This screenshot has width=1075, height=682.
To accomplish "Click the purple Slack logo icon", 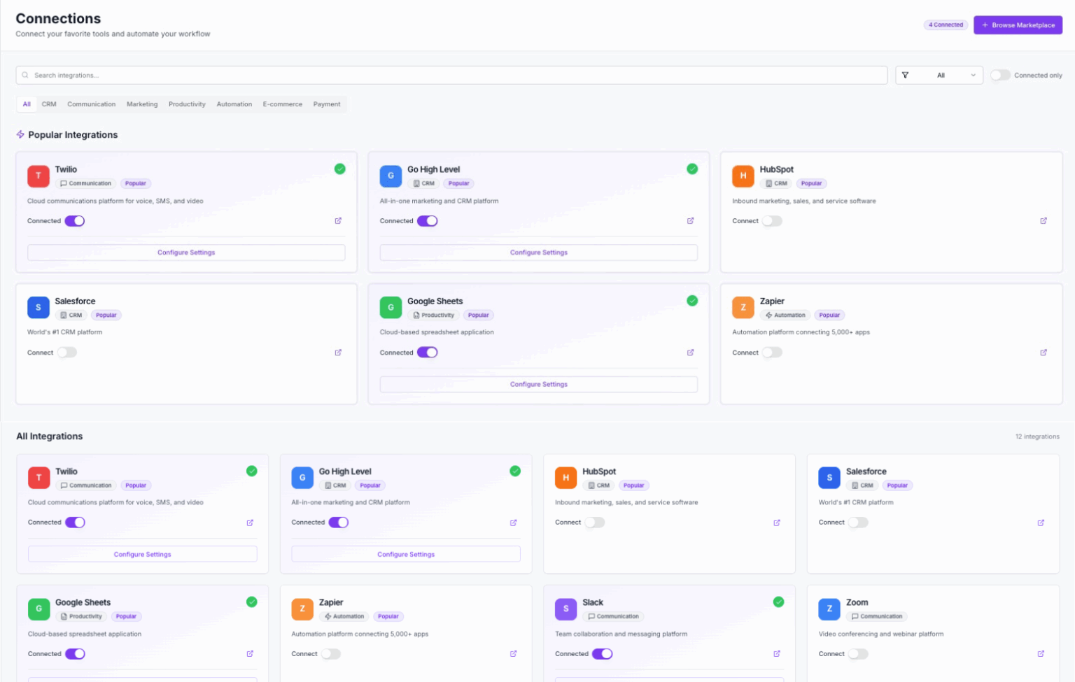I will coord(565,609).
